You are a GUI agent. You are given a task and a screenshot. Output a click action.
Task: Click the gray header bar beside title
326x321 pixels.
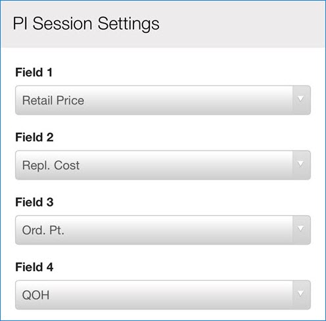(241, 24)
